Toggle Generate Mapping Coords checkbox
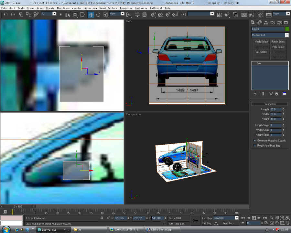 tap(255, 140)
